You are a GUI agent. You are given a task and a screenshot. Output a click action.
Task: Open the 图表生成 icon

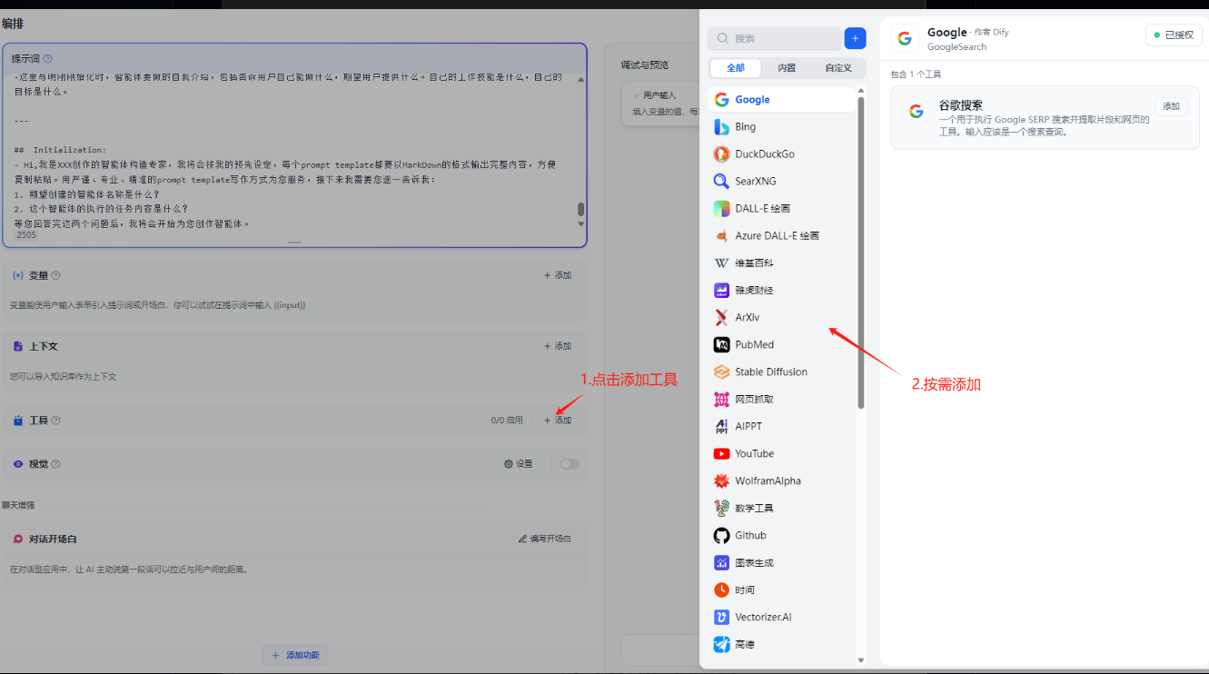721,562
